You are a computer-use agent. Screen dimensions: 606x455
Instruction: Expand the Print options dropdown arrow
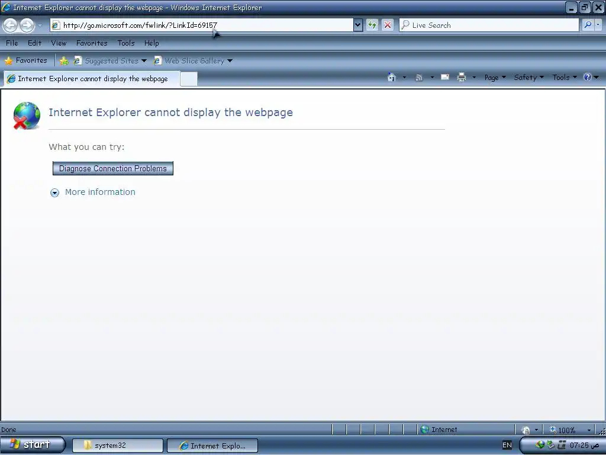tap(474, 78)
